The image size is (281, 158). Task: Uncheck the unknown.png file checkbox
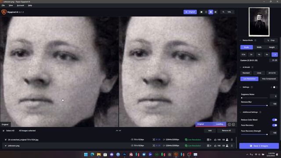[x=6, y=146]
